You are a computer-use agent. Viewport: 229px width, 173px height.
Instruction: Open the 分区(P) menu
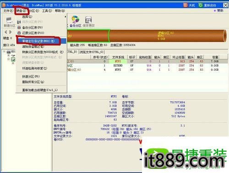click(34, 10)
